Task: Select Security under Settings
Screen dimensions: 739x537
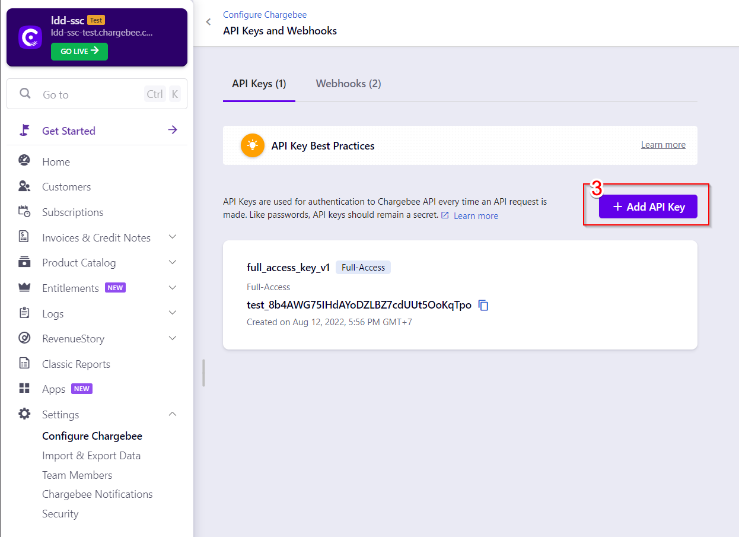Action: coord(60,514)
